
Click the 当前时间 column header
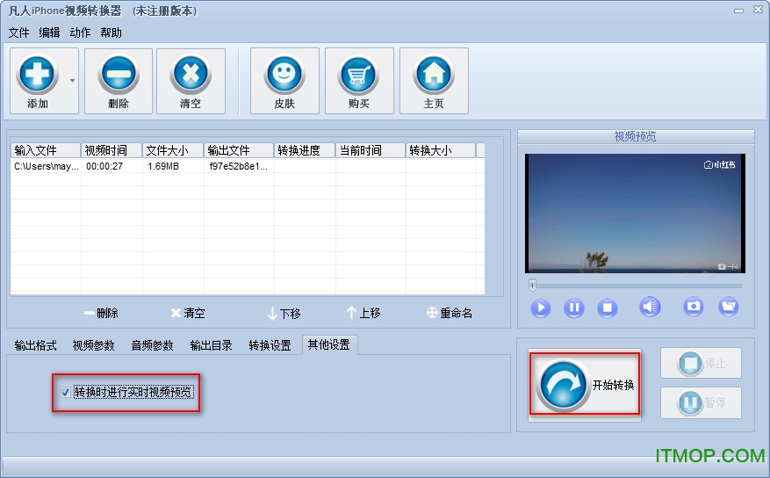[x=371, y=150]
